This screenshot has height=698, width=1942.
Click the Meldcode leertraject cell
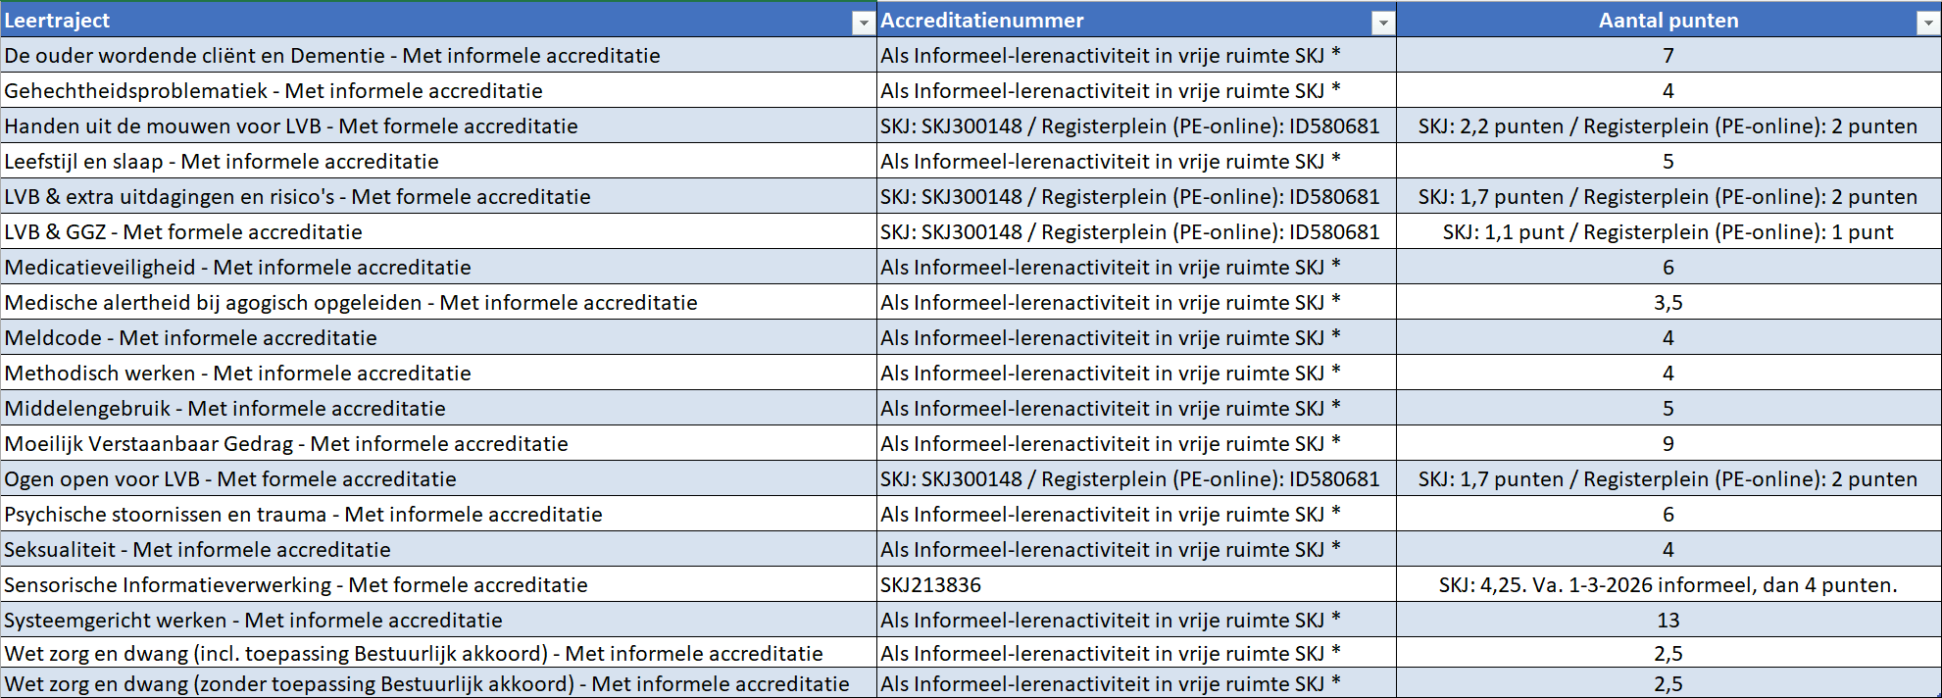pos(190,338)
